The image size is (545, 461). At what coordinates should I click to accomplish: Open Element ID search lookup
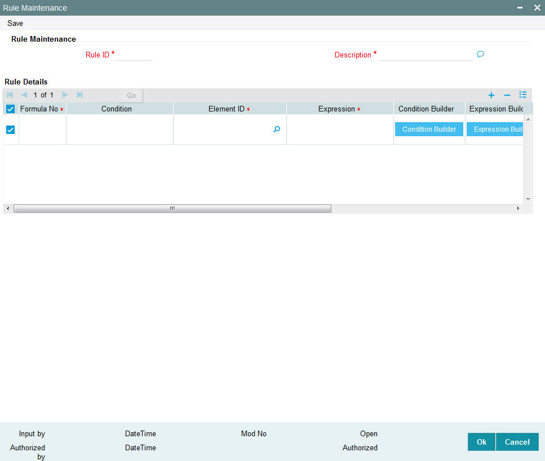pyautogui.click(x=277, y=129)
